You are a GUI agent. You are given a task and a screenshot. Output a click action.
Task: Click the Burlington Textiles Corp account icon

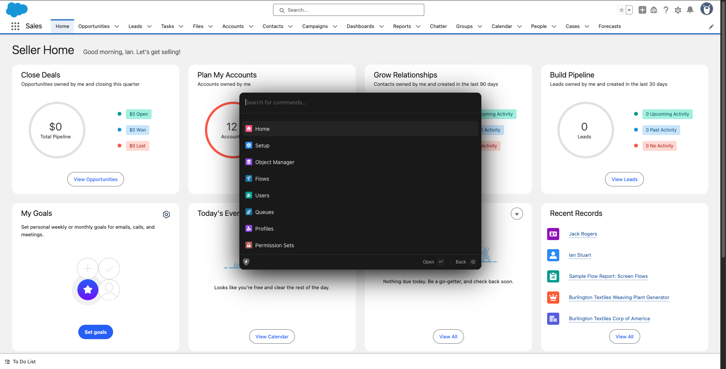553,319
